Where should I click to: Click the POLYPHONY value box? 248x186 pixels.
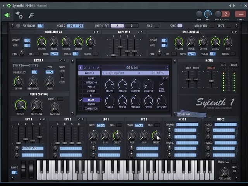point(40,26)
